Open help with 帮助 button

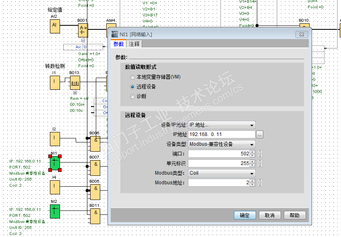pos(295,215)
